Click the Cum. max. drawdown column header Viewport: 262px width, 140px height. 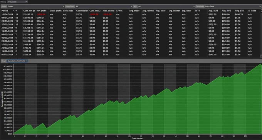(95, 11)
